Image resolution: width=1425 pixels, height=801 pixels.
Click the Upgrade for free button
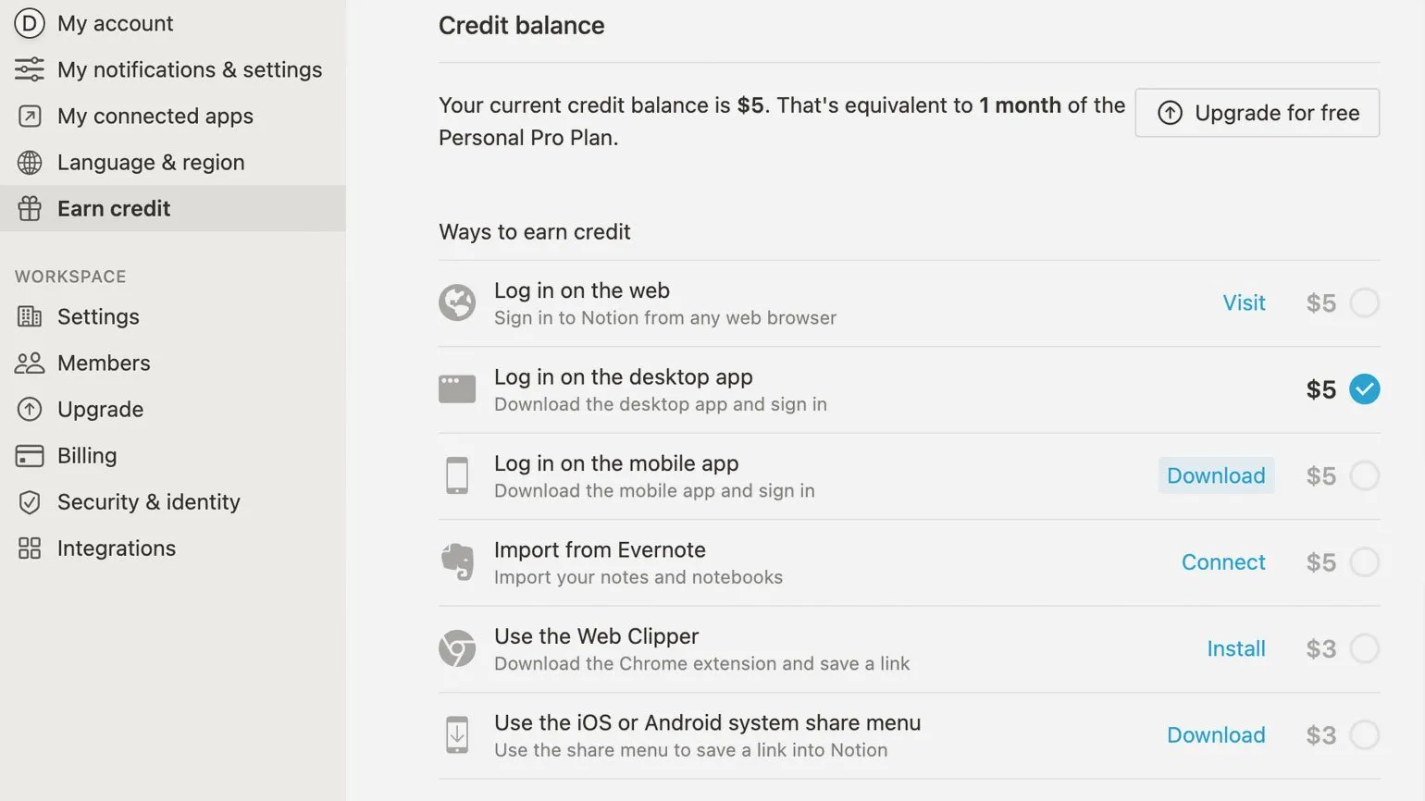pyautogui.click(x=1257, y=113)
